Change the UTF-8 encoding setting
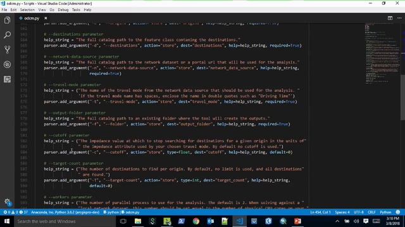 pos(359,212)
